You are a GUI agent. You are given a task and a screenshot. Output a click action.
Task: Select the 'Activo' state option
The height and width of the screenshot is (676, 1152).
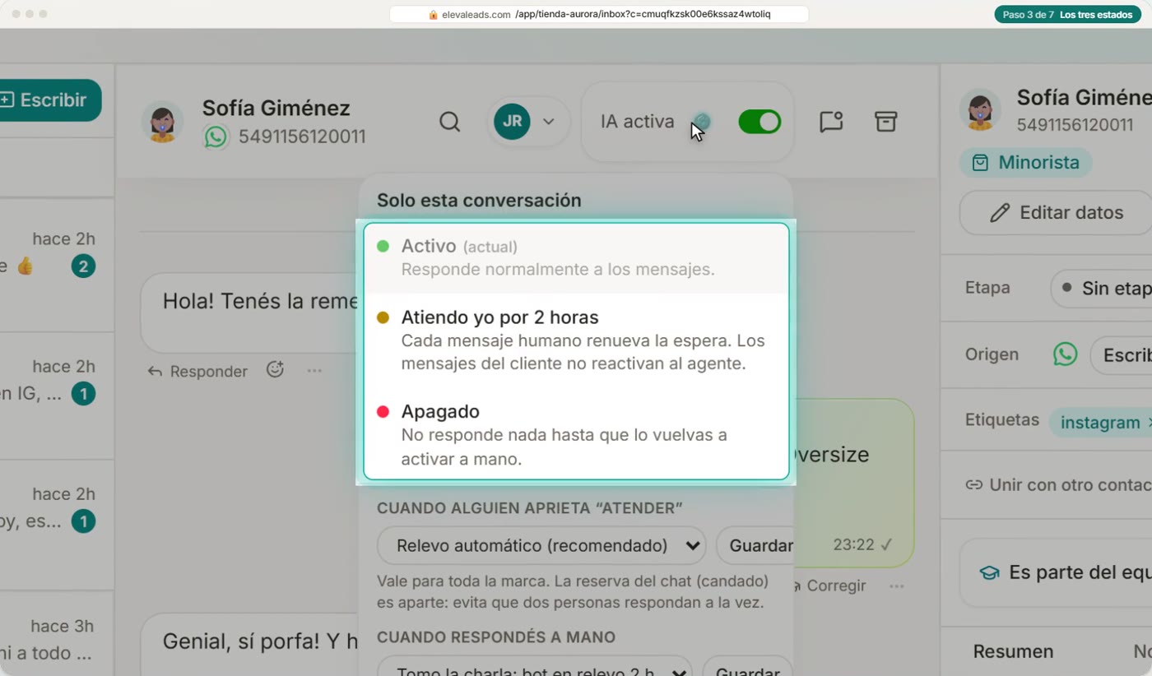point(576,257)
